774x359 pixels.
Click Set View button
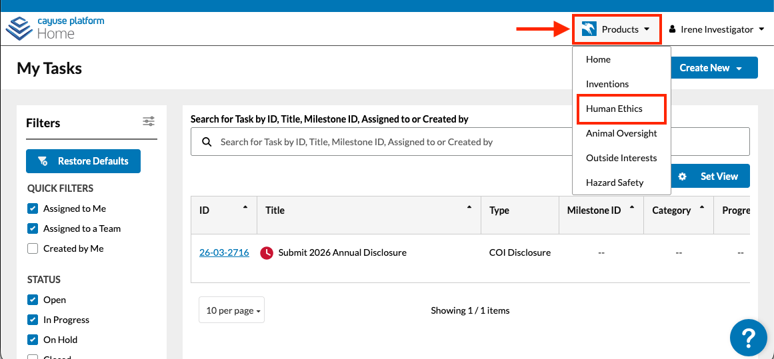pyautogui.click(x=710, y=176)
